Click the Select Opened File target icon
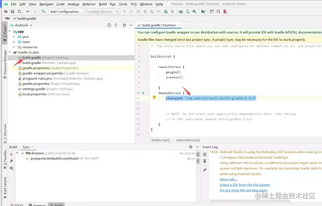The width and height of the screenshot is (322, 206). pos(109,25)
